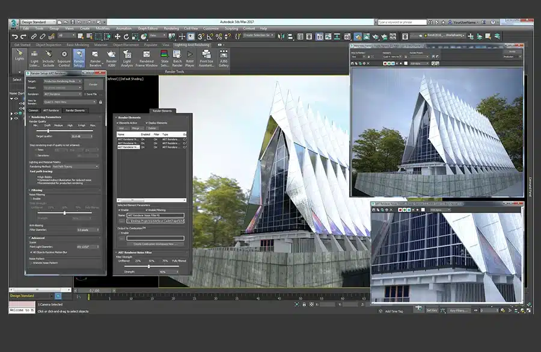
Task: Open the Target dropdown in Render Setup
Action: [x=63, y=81]
